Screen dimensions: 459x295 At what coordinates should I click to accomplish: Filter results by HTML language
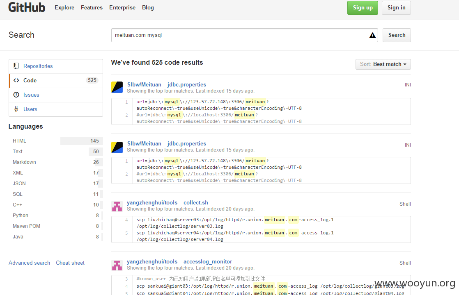click(x=56, y=141)
